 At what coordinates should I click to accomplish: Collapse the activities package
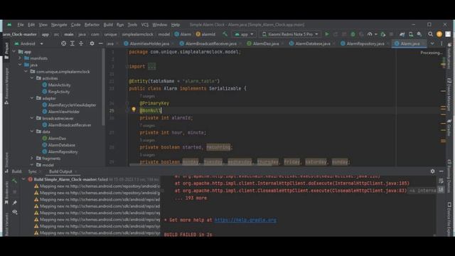32,78
